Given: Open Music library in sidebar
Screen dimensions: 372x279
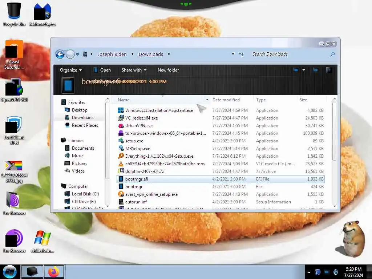Looking at the screenshot, I should tap(74, 155).
